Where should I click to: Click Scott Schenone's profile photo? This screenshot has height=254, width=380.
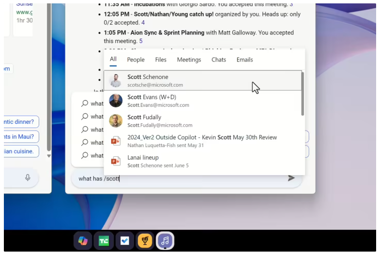116,80
